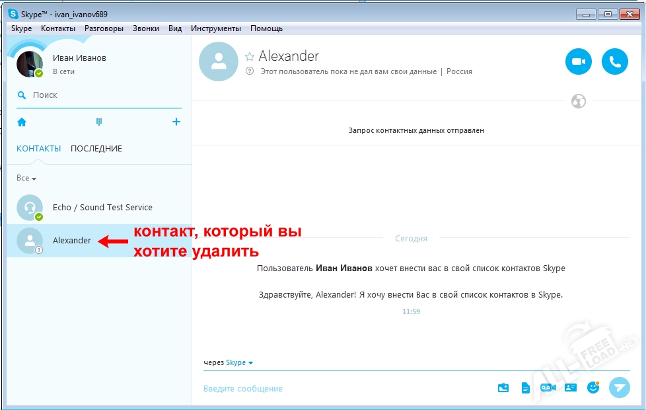Open the Звонки menu
This screenshot has width=646, height=410.
coord(145,28)
